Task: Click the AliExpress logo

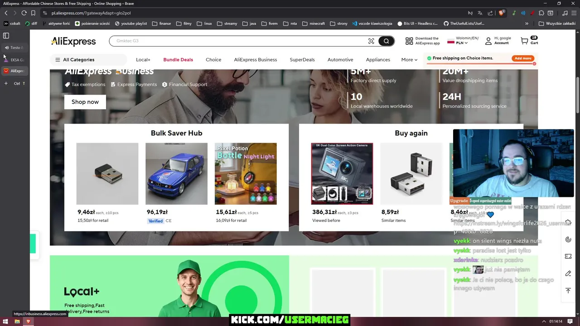Action: coord(73,41)
